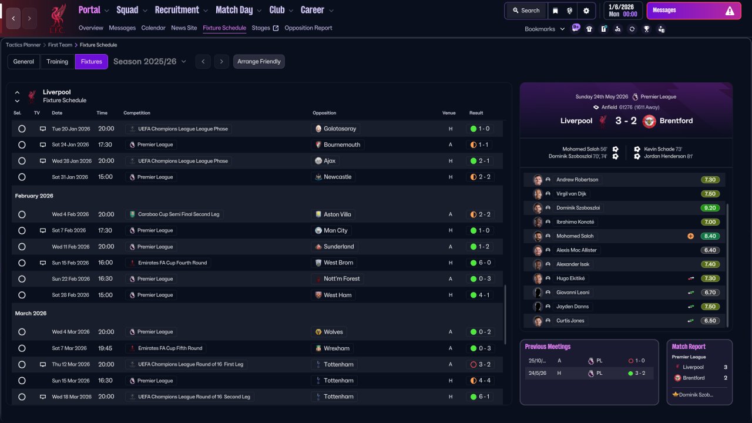
Task: Click the Carabao Cup competition icon
Action: tap(132, 214)
